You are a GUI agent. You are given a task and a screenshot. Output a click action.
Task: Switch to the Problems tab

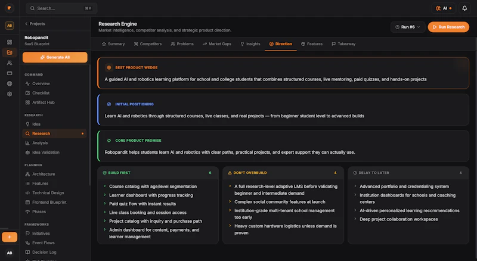pyautogui.click(x=182, y=44)
